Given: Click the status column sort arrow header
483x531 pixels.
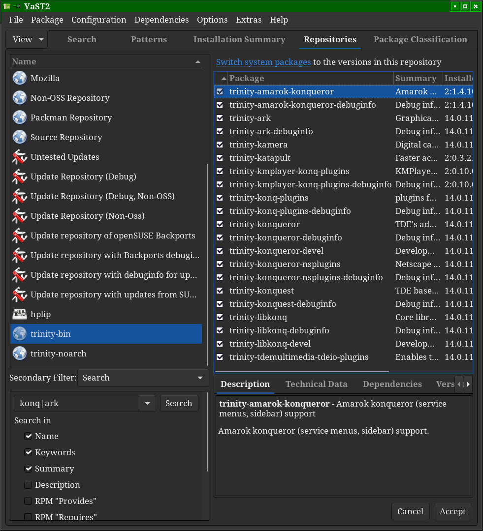Looking at the screenshot, I should [x=222, y=78].
